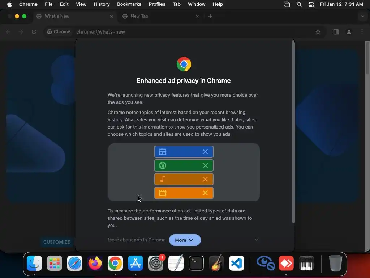Open the Window menu
Viewport: 370px width, 278px height.
(x=197, y=4)
